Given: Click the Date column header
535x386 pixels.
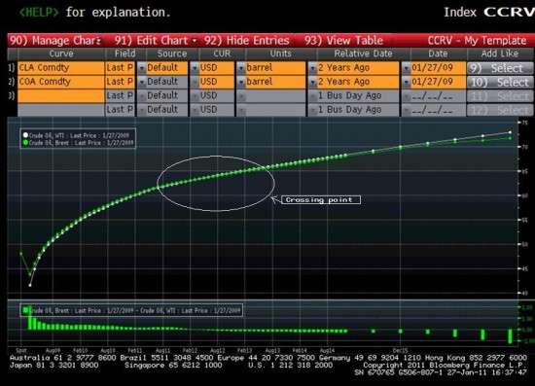Looking at the screenshot, I should pos(438,53).
